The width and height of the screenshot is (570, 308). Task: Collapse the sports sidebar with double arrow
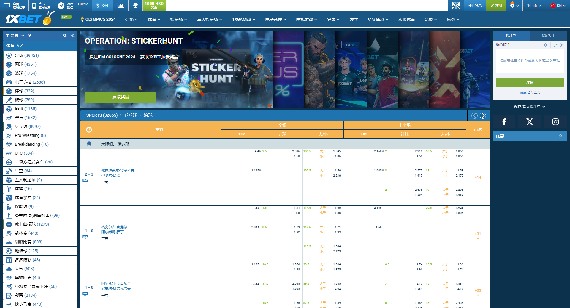pos(73,36)
